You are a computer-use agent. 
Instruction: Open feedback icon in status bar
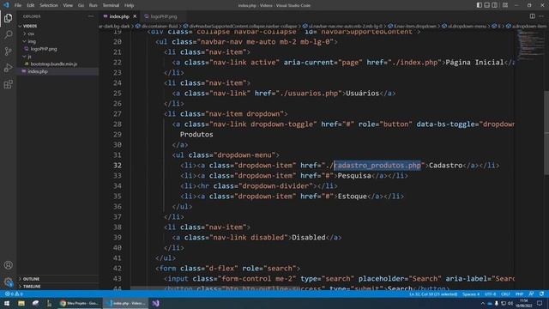(532, 294)
